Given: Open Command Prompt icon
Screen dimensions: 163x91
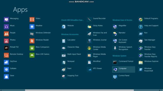Looking at the screenshot, I should tap(115, 62).
